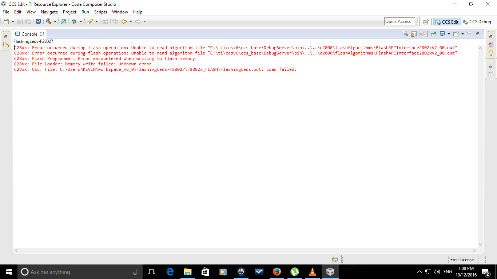
Task: Click the teal circle-slash toolbar icon
Action: (x=64, y=21)
